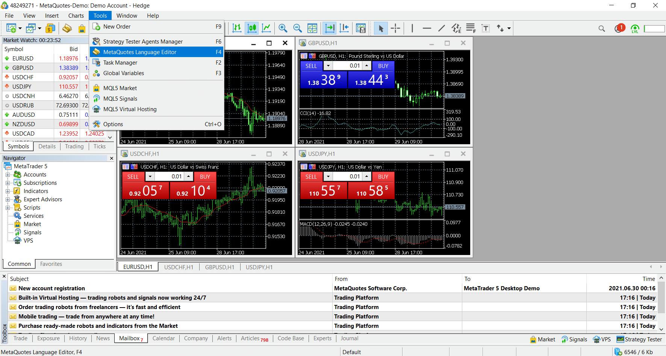Click BUY on the USDJPY chart
The height and width of the screenshot is (356, 666).
click(x=383, y=177)
